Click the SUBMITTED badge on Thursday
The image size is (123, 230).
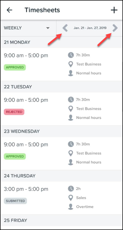[15, 201]
